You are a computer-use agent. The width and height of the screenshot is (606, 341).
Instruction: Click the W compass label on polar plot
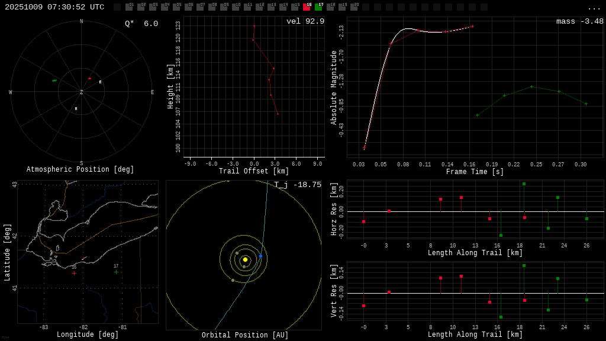[11, 92]
